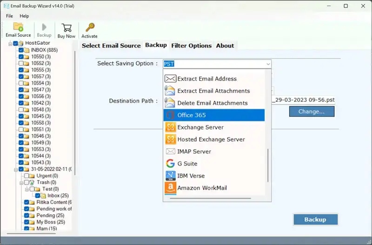Click the Inbox (25) folder icon
The height and width of the screenshot is (245, 372).
click(x=43, y=196)
